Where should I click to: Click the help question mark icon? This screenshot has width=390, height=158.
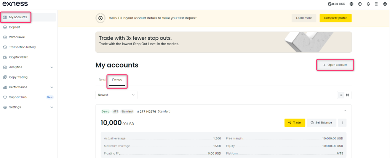360,4
